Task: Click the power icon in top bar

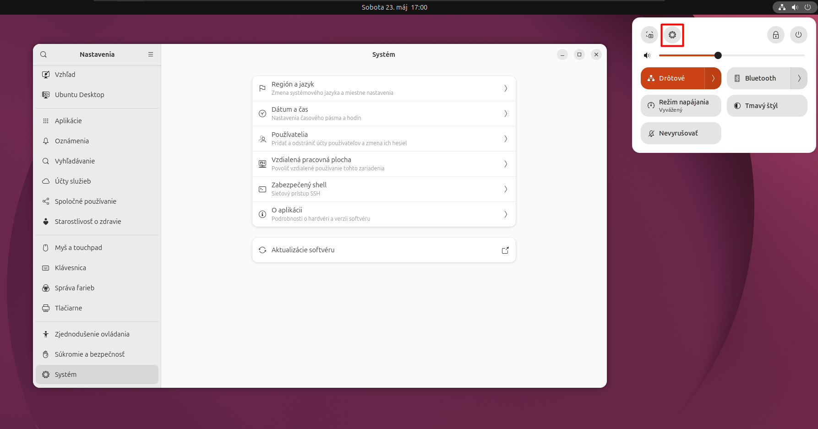Action: click(808, 7)
